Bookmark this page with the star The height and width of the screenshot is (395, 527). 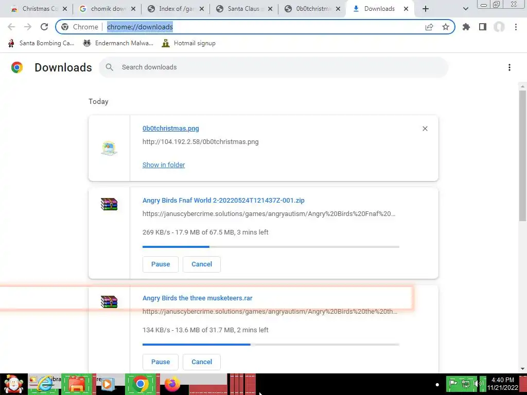tap(446, 27)
